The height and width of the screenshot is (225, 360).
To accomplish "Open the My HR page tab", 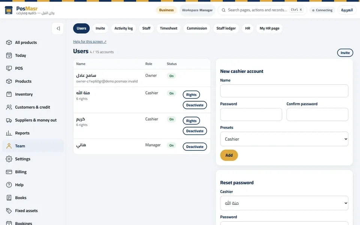I will coord(269,28).
